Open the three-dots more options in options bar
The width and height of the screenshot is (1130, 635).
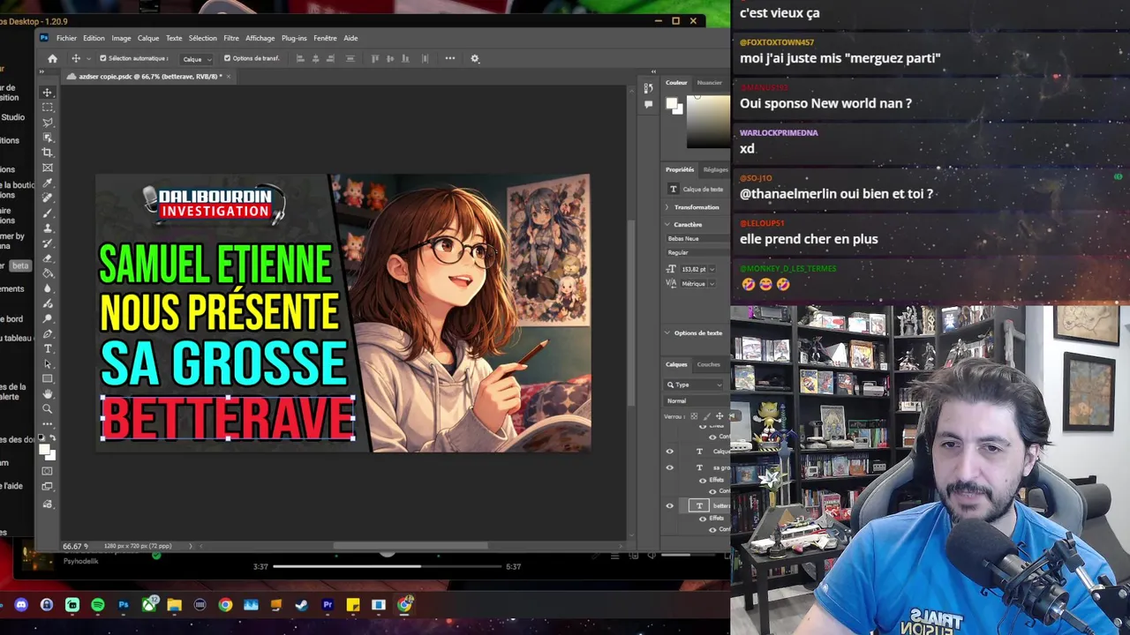coord(450,58)
